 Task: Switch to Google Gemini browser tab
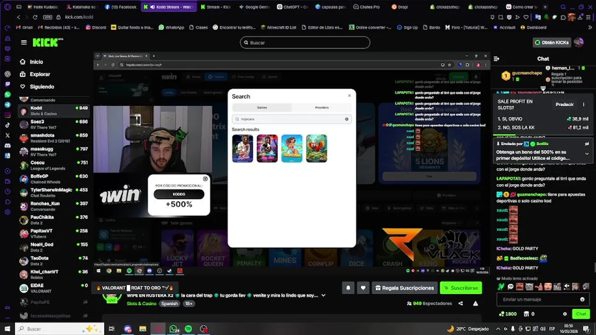254,7
